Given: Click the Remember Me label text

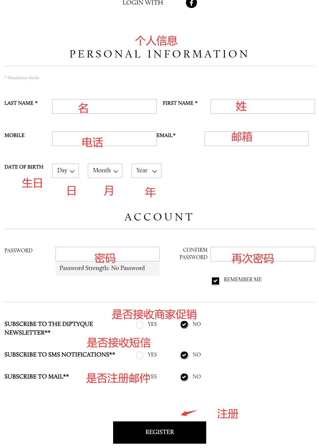Looking at the screenshot, I should click(242, 280).
